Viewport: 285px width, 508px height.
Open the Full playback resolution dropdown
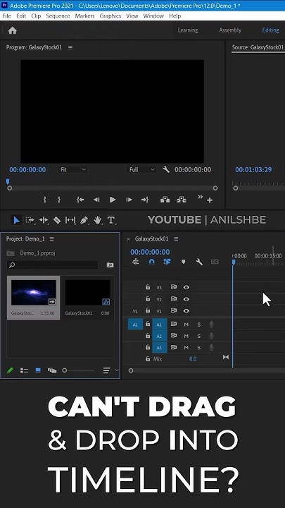click(141, 169)
